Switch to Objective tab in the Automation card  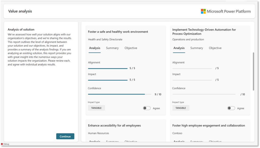[x=215, y=48]
